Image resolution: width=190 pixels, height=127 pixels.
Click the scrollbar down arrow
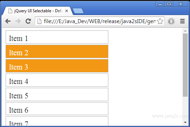click(185, 122)
